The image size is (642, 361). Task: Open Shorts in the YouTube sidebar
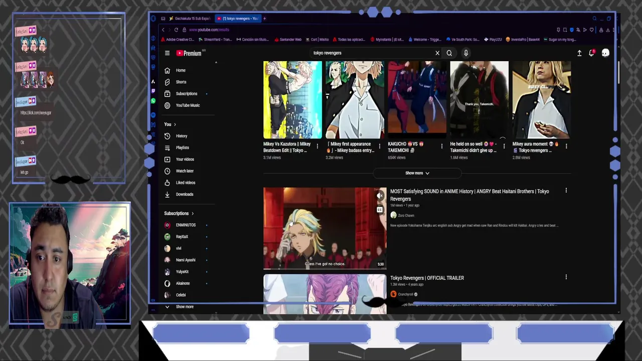[x=186, y=82]
